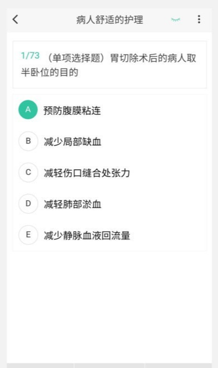The image size is (218, 368).
Task: Tap the right segment of bottom bar
Action: pyautogui.click(x=178, y=365)
